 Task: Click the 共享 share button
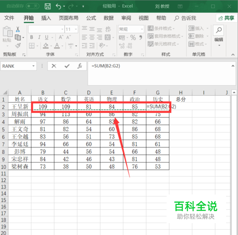click(226, 18)
